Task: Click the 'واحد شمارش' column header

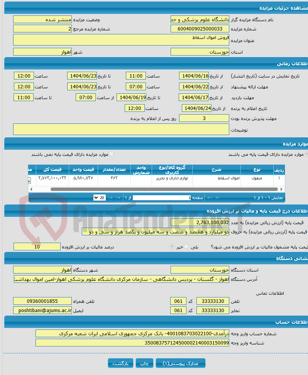Action: 141,170
